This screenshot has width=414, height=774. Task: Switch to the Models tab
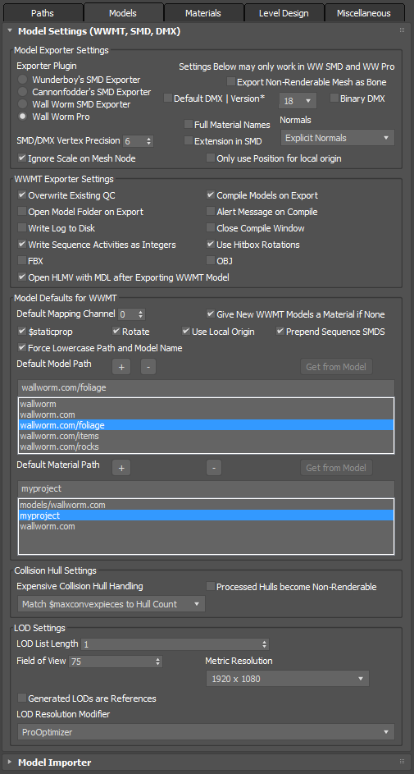click(x=123, y=13)
